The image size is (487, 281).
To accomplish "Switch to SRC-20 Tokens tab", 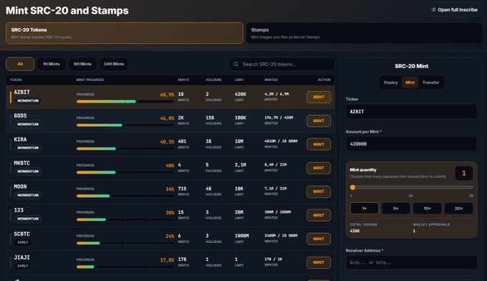I will pos(124,33).
